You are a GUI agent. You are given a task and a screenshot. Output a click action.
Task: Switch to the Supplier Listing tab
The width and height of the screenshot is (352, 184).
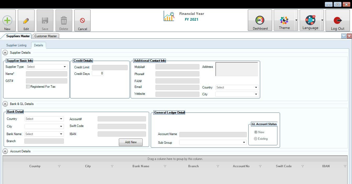click(16, 45)
